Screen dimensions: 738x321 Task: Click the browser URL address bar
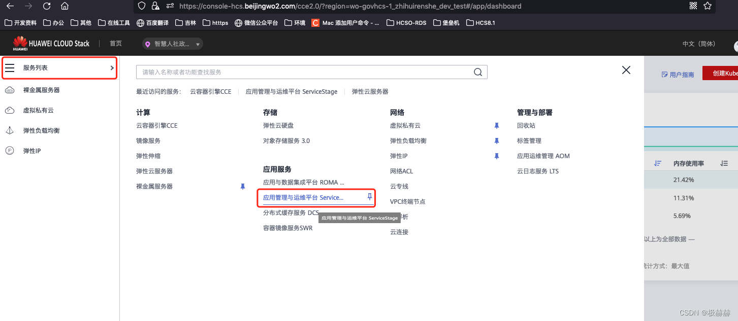coord(350,6)
